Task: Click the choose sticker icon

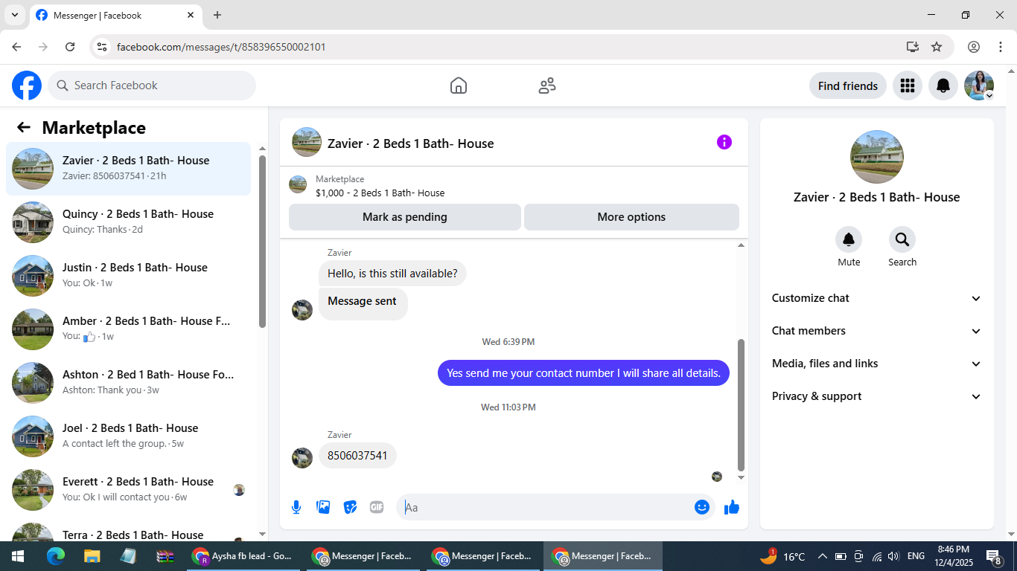Action: [x=350, y=507]
